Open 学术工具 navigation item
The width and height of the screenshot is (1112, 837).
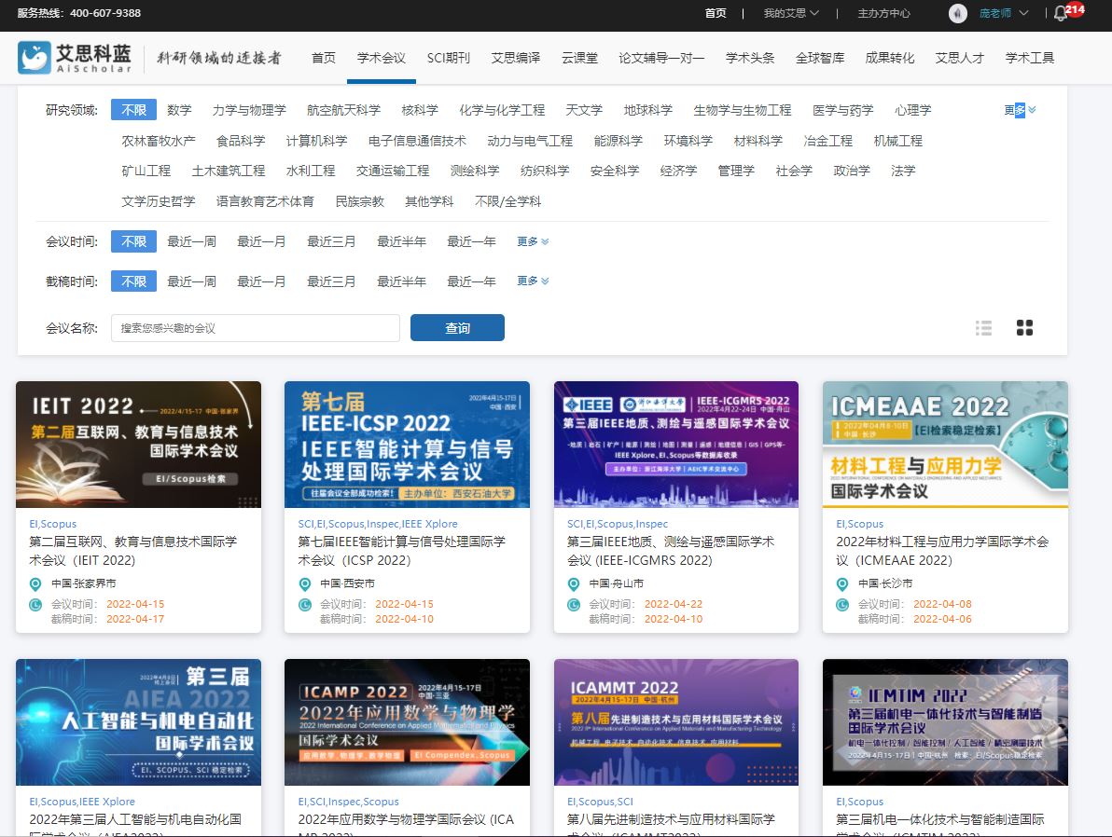(x=1030, y=58)
